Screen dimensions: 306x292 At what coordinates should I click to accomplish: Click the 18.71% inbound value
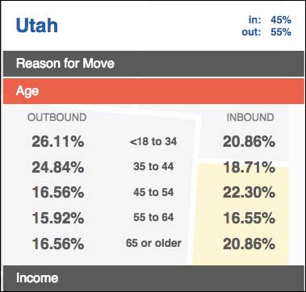point(249,168)
